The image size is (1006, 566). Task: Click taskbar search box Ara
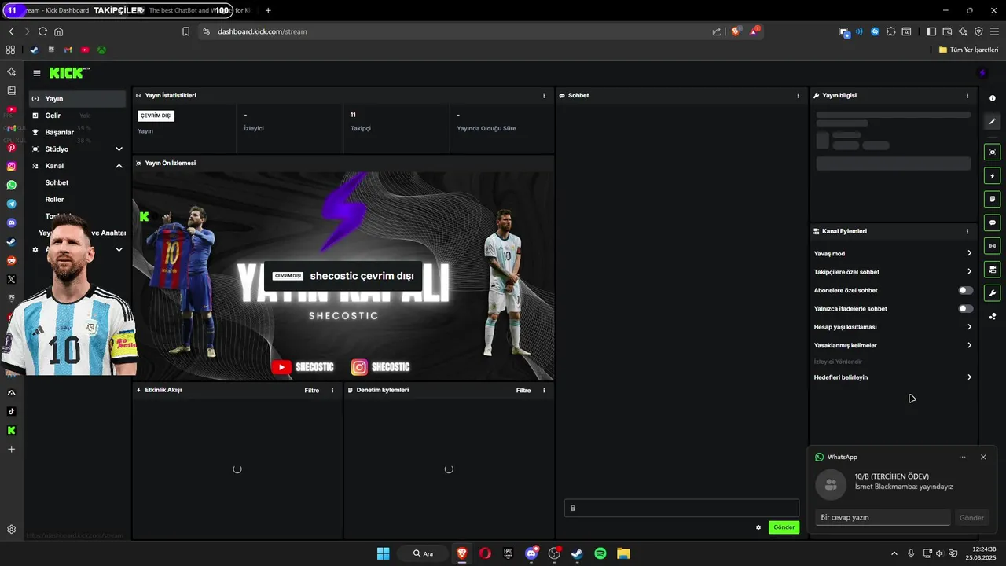[423, 553]
